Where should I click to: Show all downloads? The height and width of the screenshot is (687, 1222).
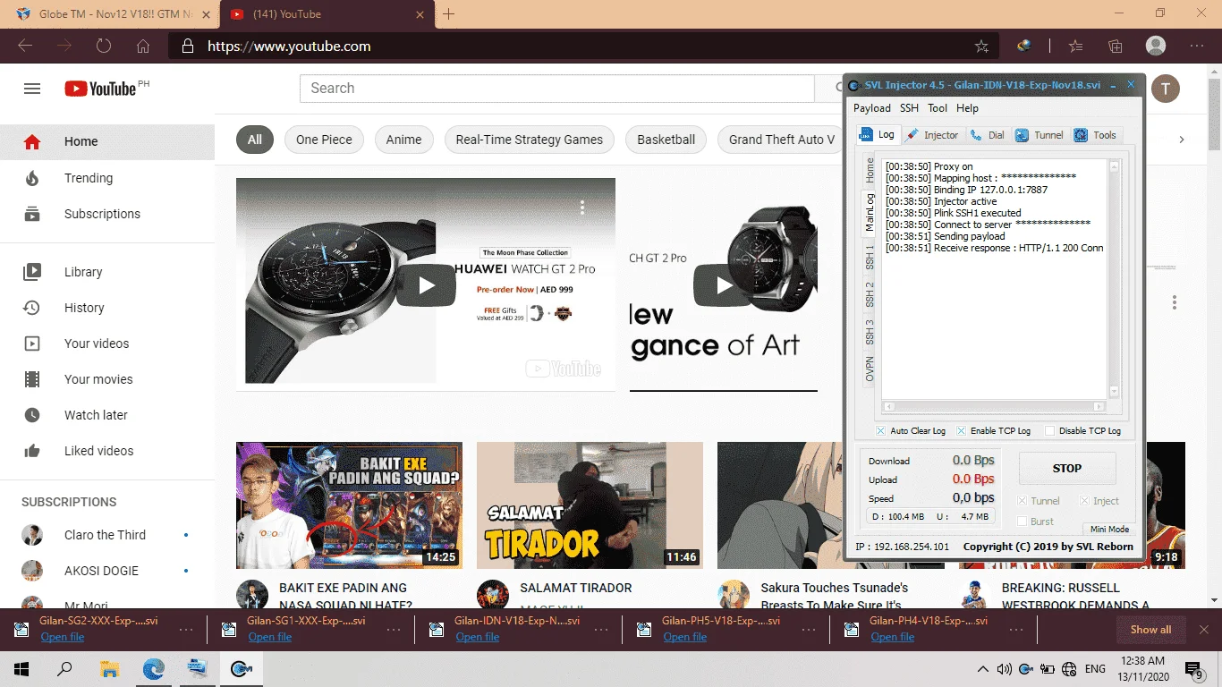pos(1150,630)
